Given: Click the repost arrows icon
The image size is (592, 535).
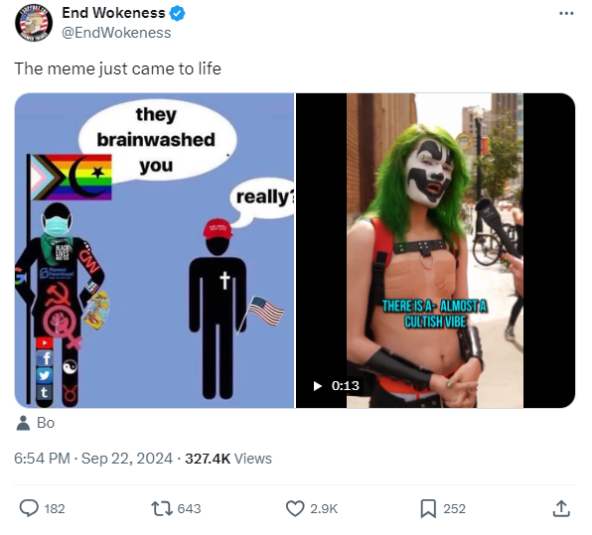Looking at the screenshot, I should (162, 508).
